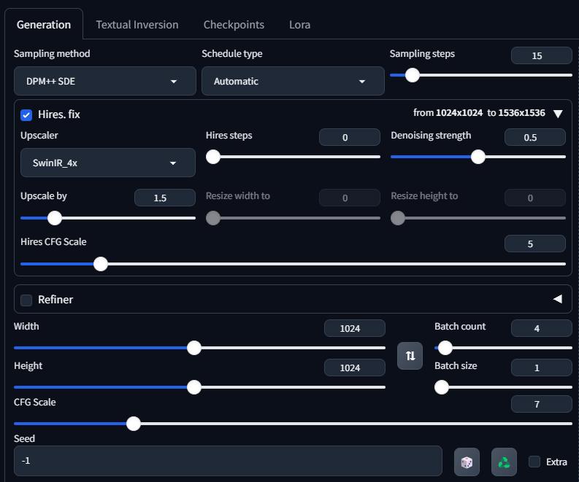Image resolution: width=579 pixels, height=482 pixels.
Task: Click the Width value field
Action: point(355,328)
